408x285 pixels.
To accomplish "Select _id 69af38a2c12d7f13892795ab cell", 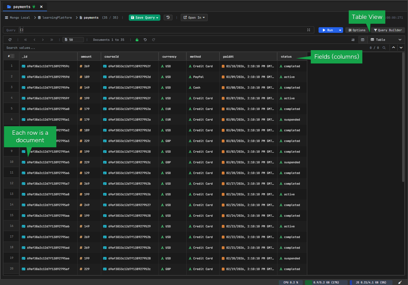I will pos(48,226).
